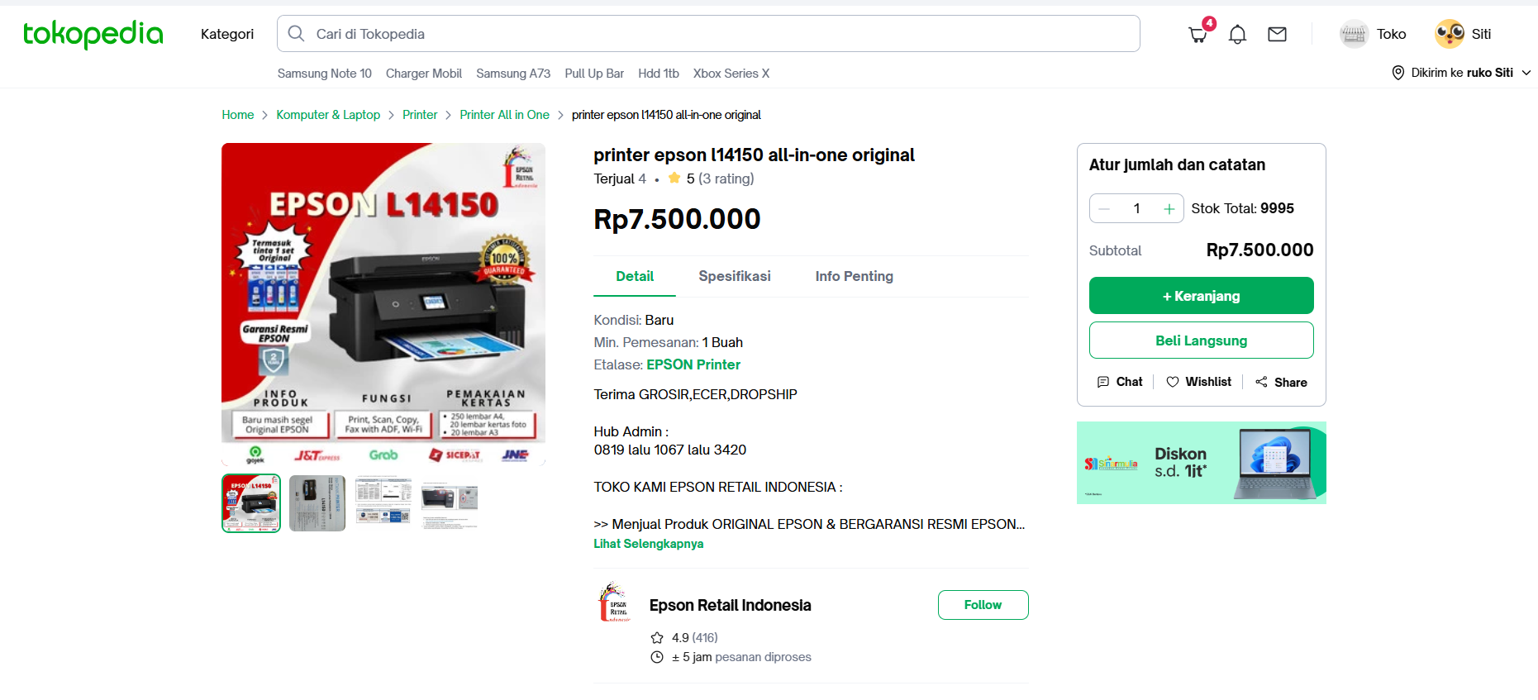Click the Share icon
Screen dimensions: 1538x700
click(x=1261, y=382)
